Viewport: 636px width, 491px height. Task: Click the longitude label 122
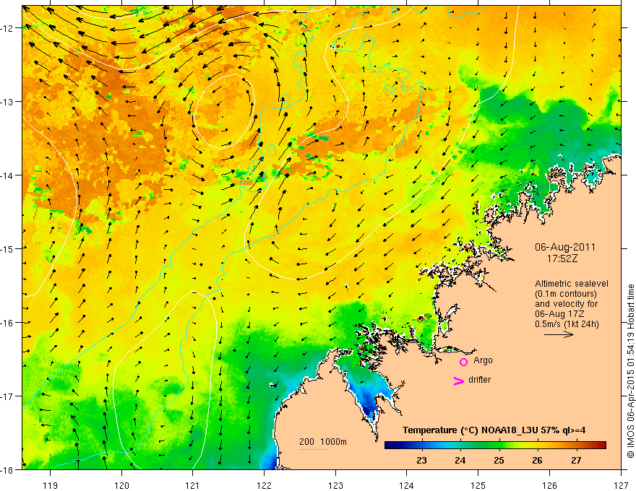[264, 485]
